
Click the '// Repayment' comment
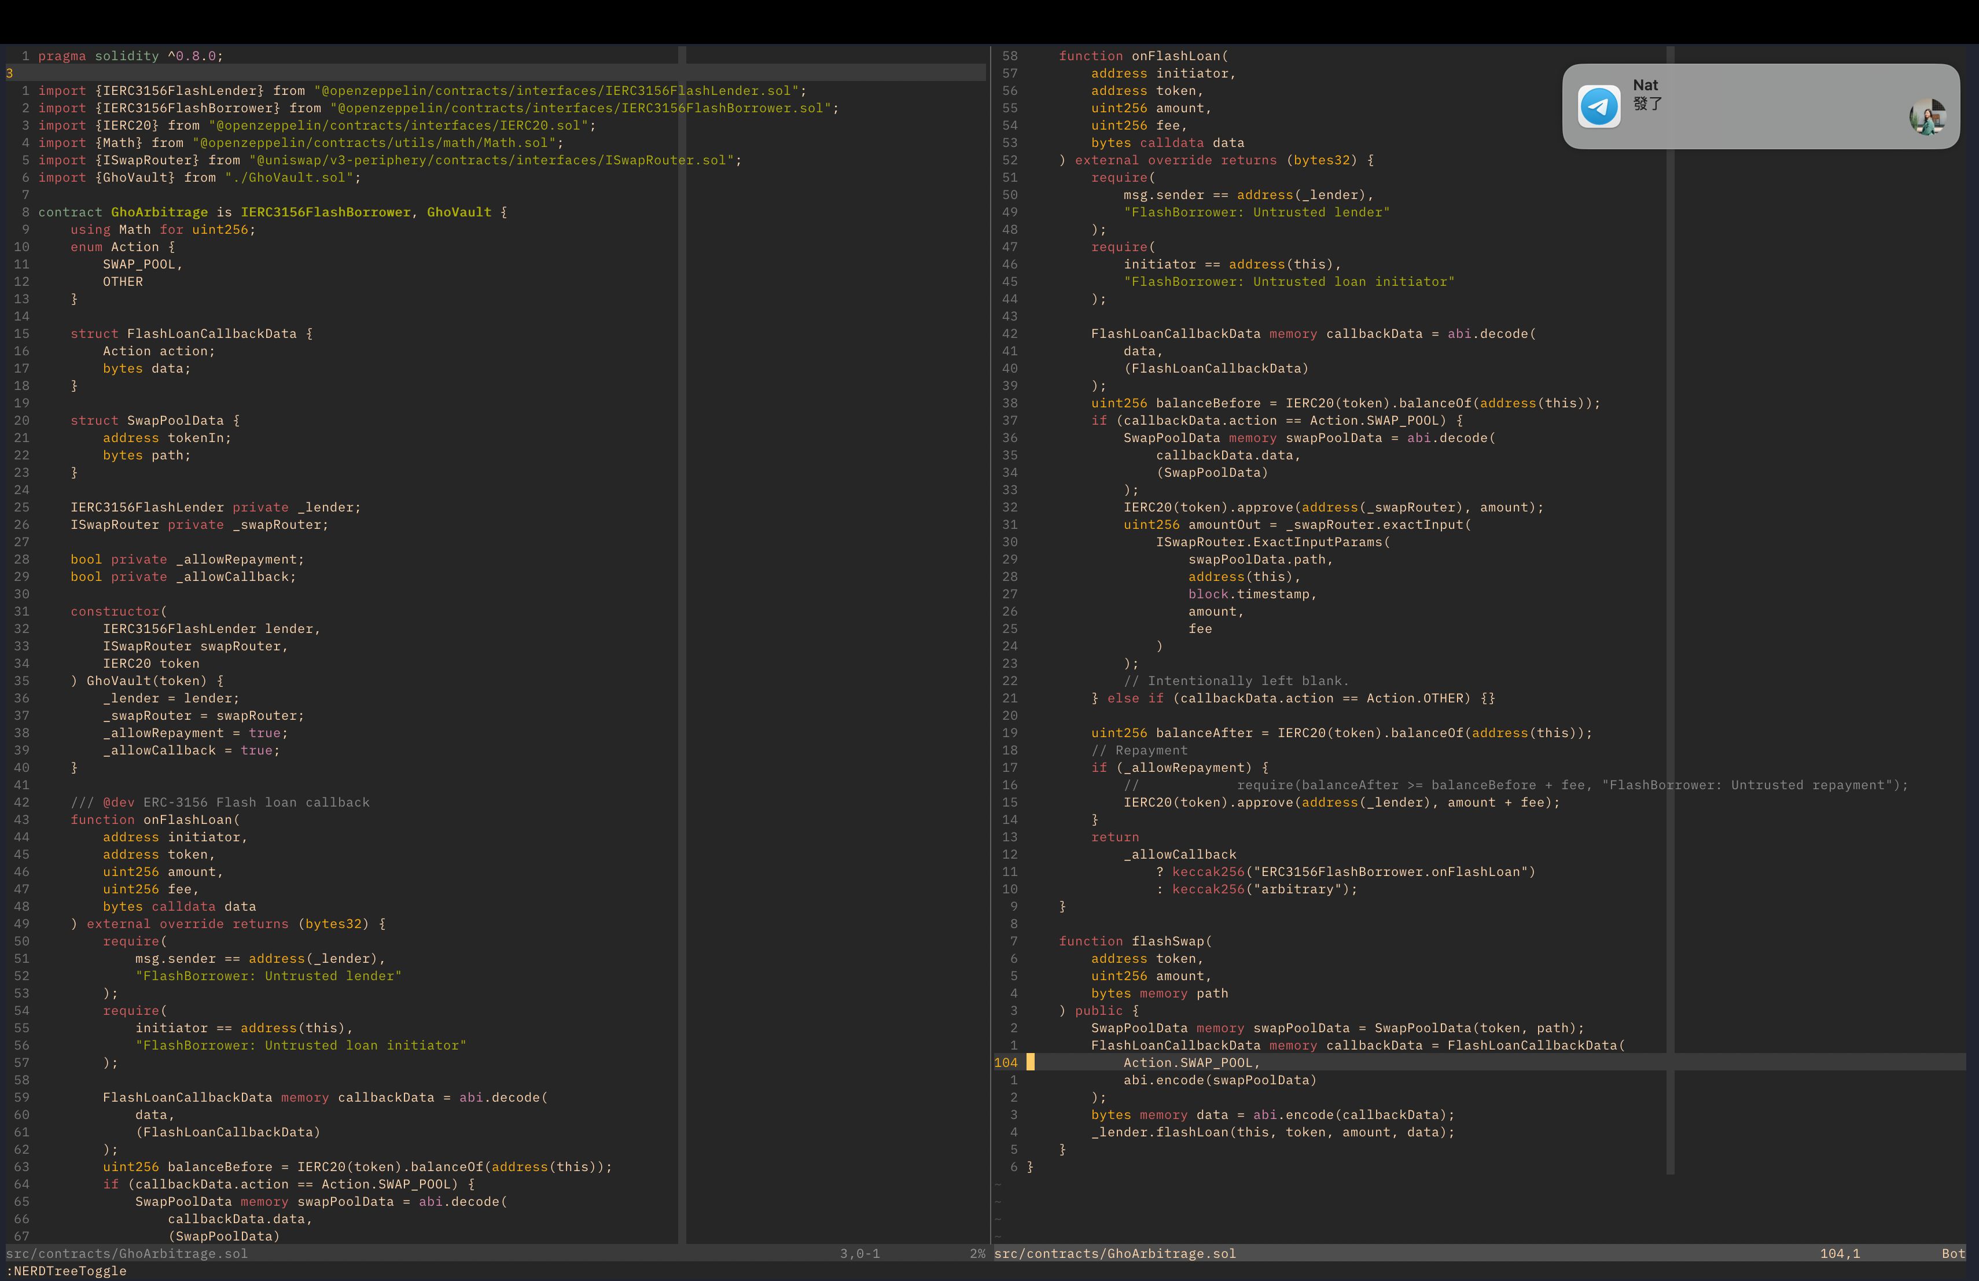(x=1139, y=750)
